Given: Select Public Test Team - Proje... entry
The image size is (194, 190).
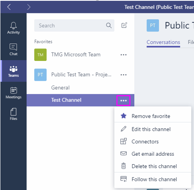Looking at the screenshot, I should (81, 75).
